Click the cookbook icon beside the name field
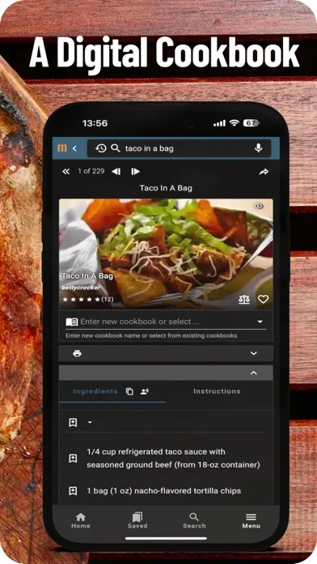This screenshot has width=317, height=564. pyautogui.click(x=71, y=322)
